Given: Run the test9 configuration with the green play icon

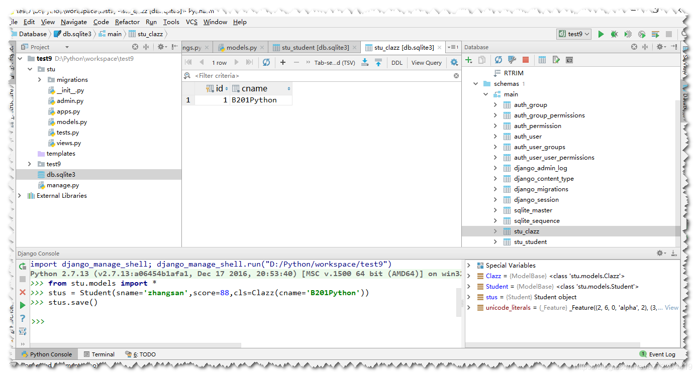Looking at the screenshot, I should (601, 34).
